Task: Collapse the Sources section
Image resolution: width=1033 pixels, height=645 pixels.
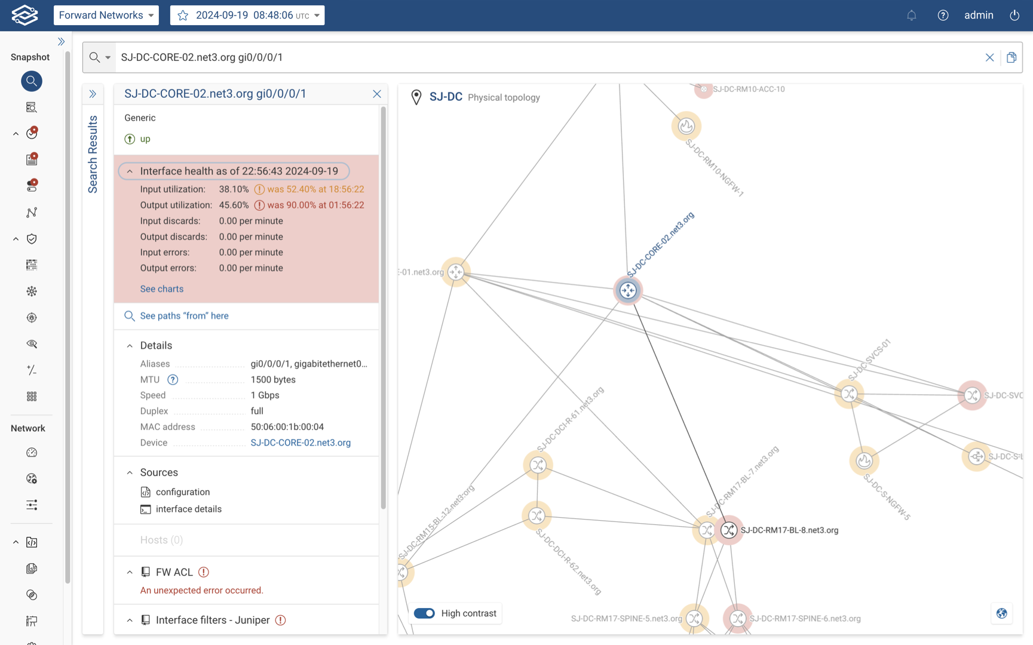Action: 130,472
